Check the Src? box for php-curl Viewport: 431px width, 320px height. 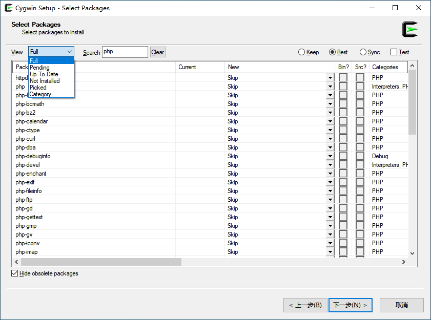coord(360,138)
